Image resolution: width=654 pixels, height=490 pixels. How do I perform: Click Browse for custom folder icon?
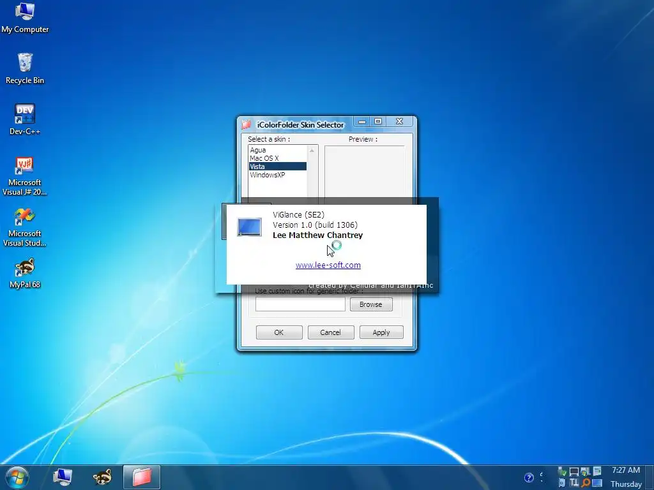tap(371, 304)
